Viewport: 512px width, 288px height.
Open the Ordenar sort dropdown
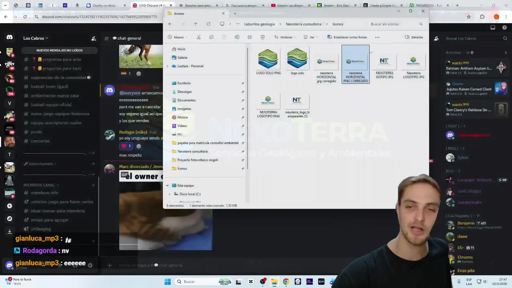coord(285,37)
